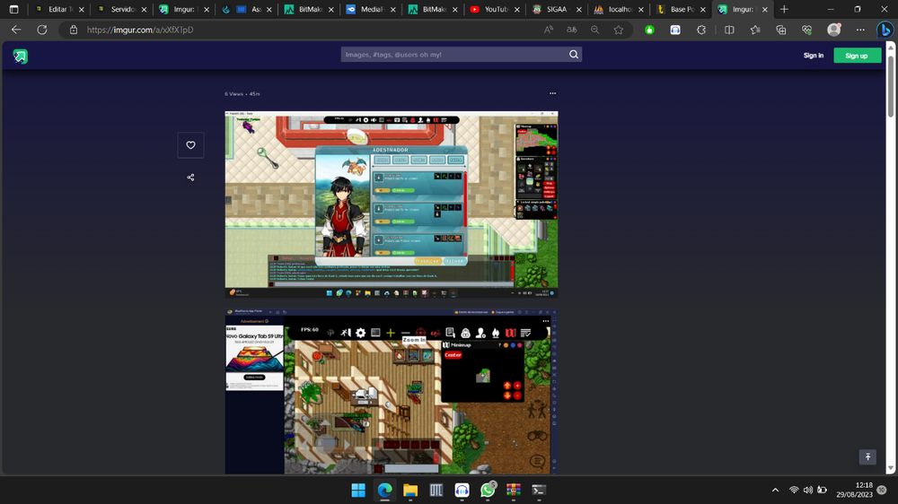Click the heart favorite button on post
898x504 pixels.
tap(190, 145)
